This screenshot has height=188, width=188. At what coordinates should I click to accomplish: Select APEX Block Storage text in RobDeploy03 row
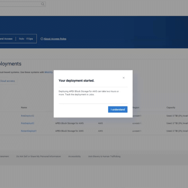69,123
